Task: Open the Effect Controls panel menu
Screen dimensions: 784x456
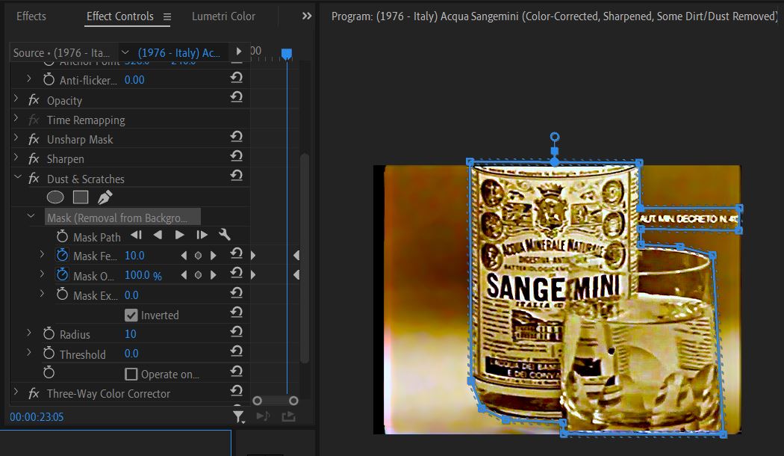Action: [x=167, y=17]
